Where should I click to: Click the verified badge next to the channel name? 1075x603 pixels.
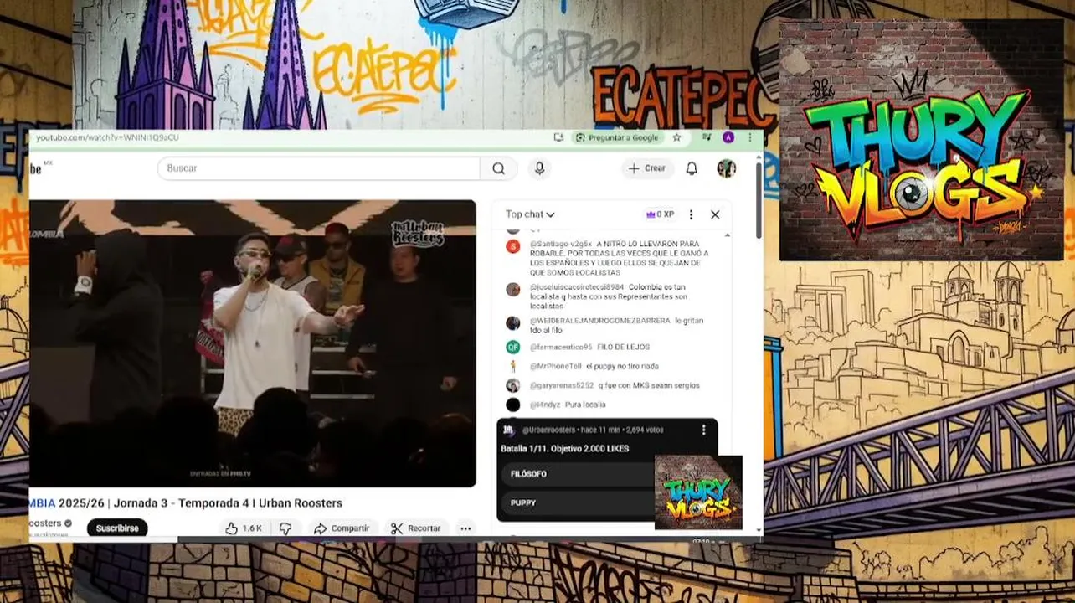tap(68, 523)
